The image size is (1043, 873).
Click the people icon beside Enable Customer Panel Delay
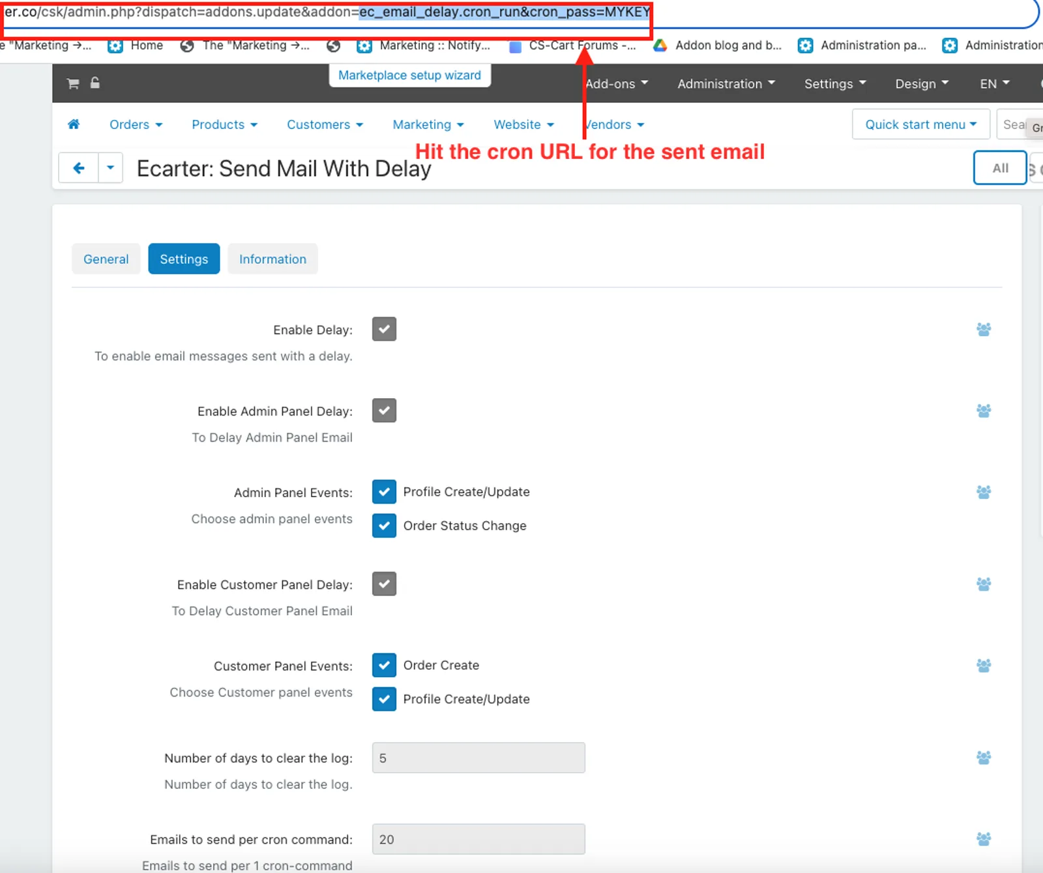tap(984, 584)
